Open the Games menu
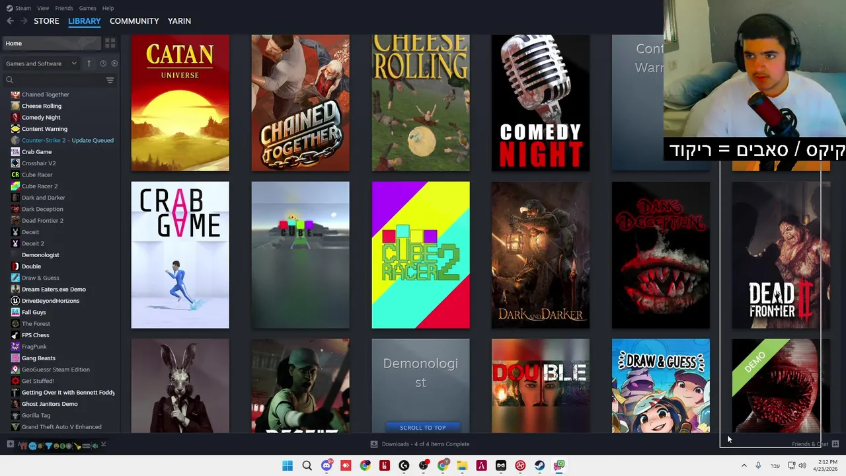The width and height of the screenshot is (846, 476). click(87, 8)
